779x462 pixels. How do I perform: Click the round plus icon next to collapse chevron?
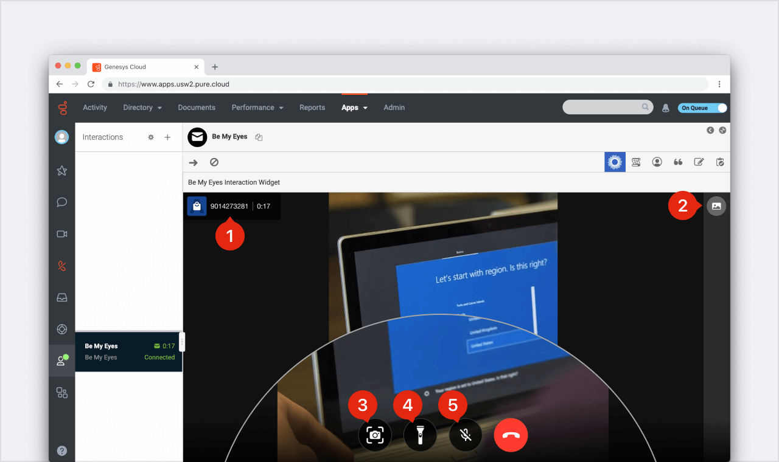pyautogui.click(x=722, y=130)
